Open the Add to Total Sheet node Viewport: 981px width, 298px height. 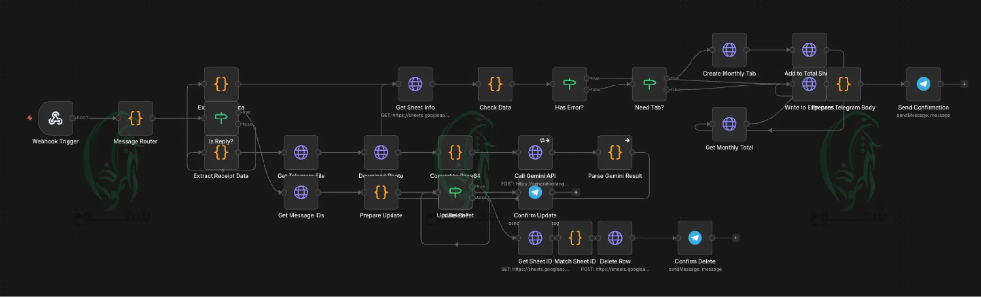coord(809,50)
